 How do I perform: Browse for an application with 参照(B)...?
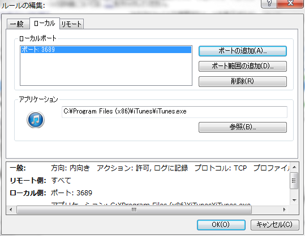[x=243, y=127]
